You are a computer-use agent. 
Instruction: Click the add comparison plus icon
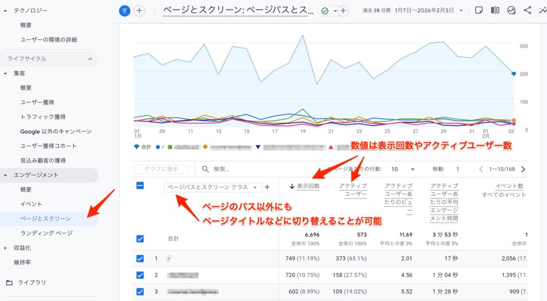pos(139,11)
